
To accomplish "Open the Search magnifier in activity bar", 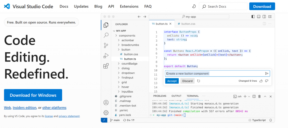I will (x=106, y=35).
